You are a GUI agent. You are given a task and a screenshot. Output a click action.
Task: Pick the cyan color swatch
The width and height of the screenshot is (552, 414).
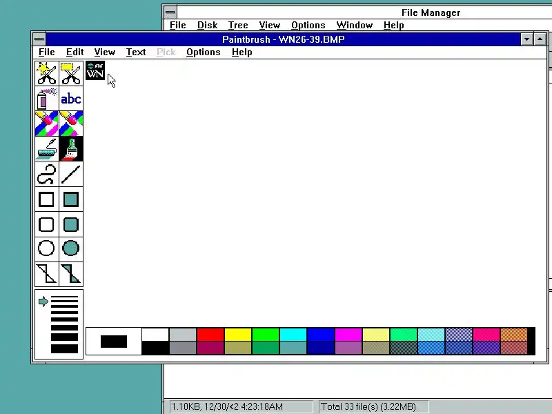[x=293, y=335]
